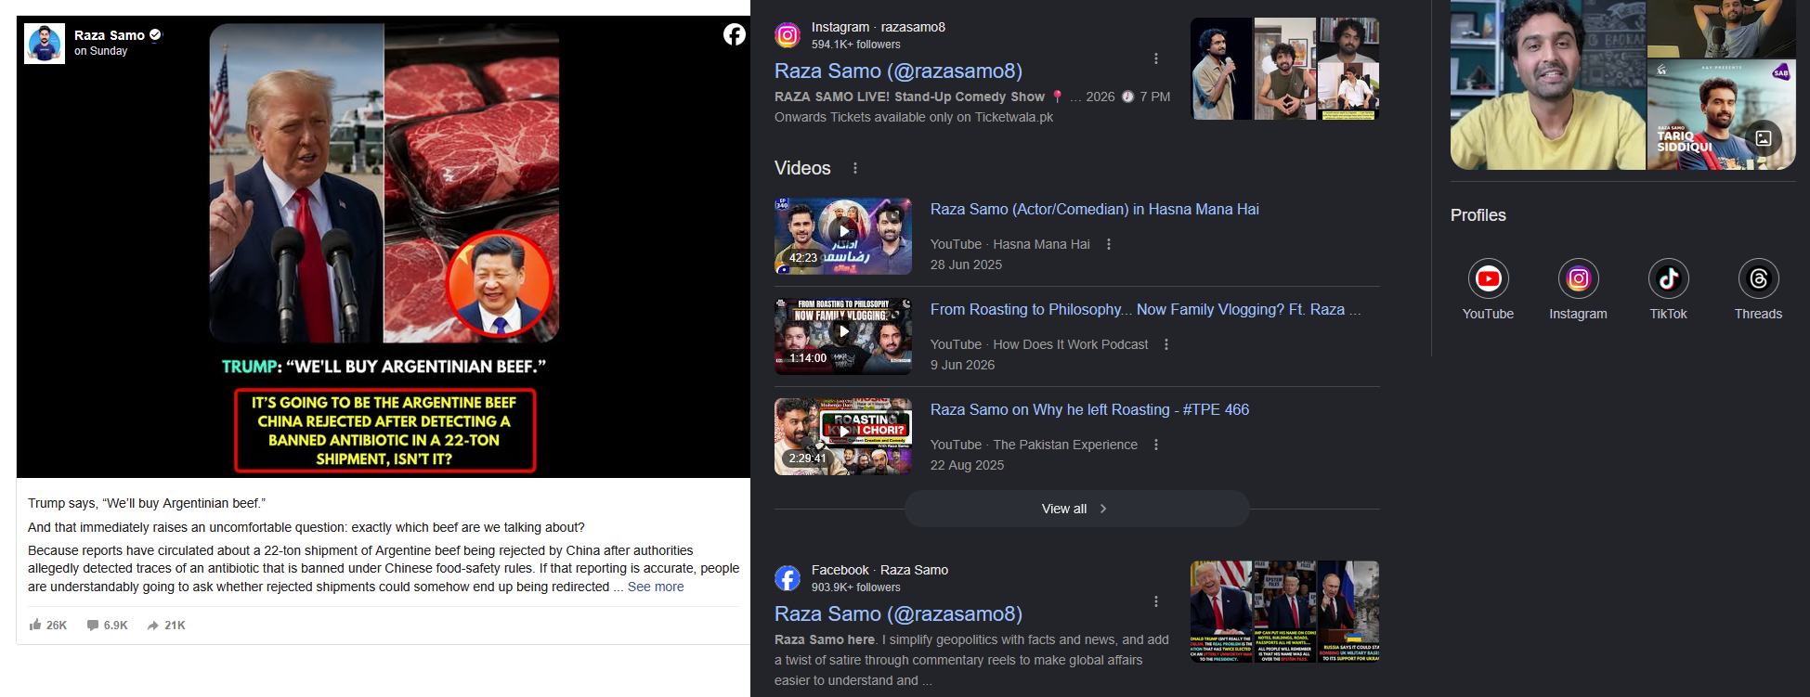
Task: Click the "Instagram · razasamo8" source line
Action: click(879, 27)
